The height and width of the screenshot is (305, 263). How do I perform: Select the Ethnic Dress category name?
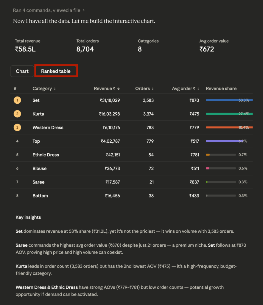pos(46,155)
